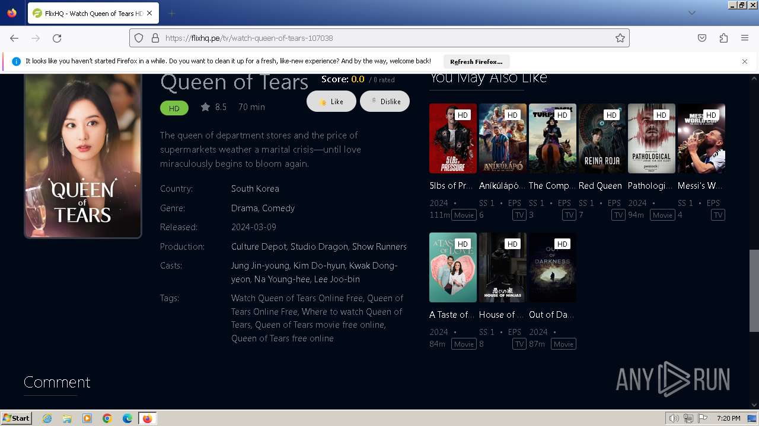
Task: Open Save to Pocket icon
Action: point(702,38)
